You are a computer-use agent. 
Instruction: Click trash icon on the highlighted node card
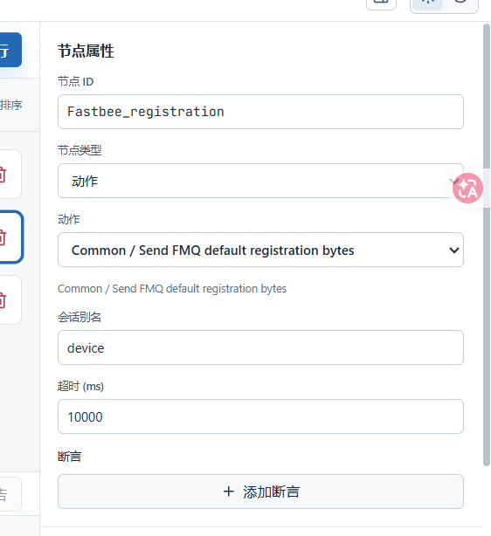pyautogui.click(x=3, y=237)
